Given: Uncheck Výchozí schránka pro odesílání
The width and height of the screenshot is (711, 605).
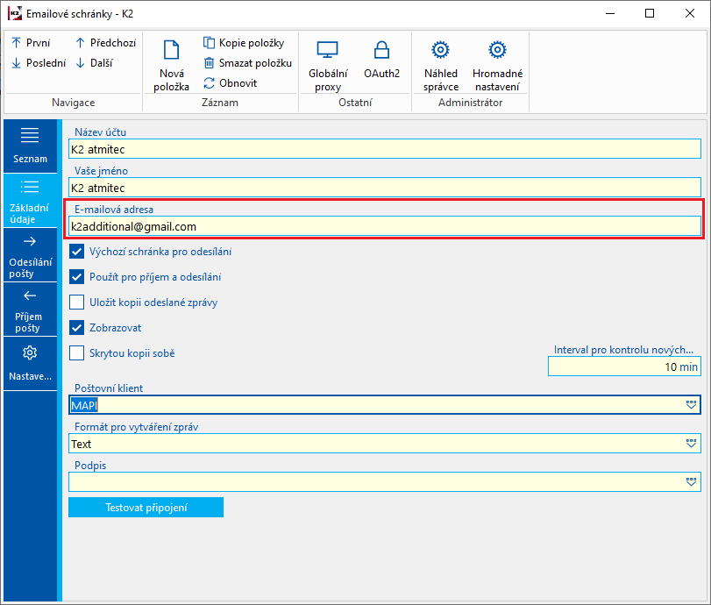Looking at the screenshot, I should 77,252.
